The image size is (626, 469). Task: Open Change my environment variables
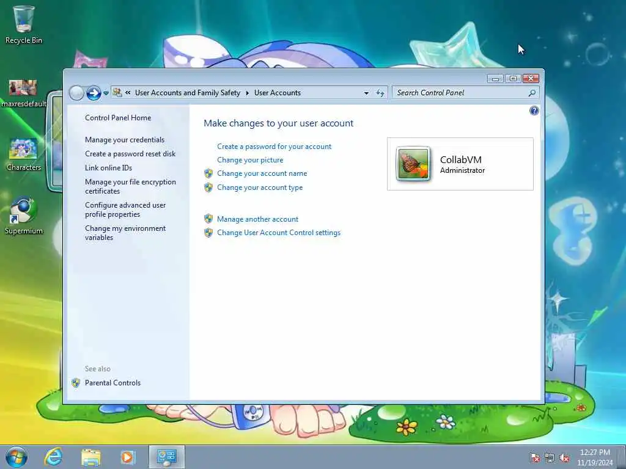[125, 233]
